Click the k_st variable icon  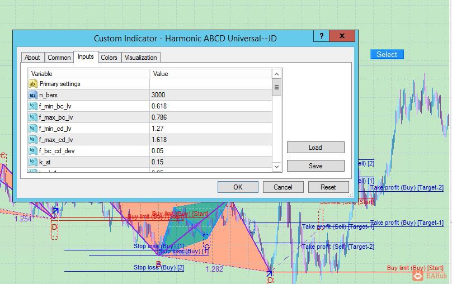tap(32, 162)
